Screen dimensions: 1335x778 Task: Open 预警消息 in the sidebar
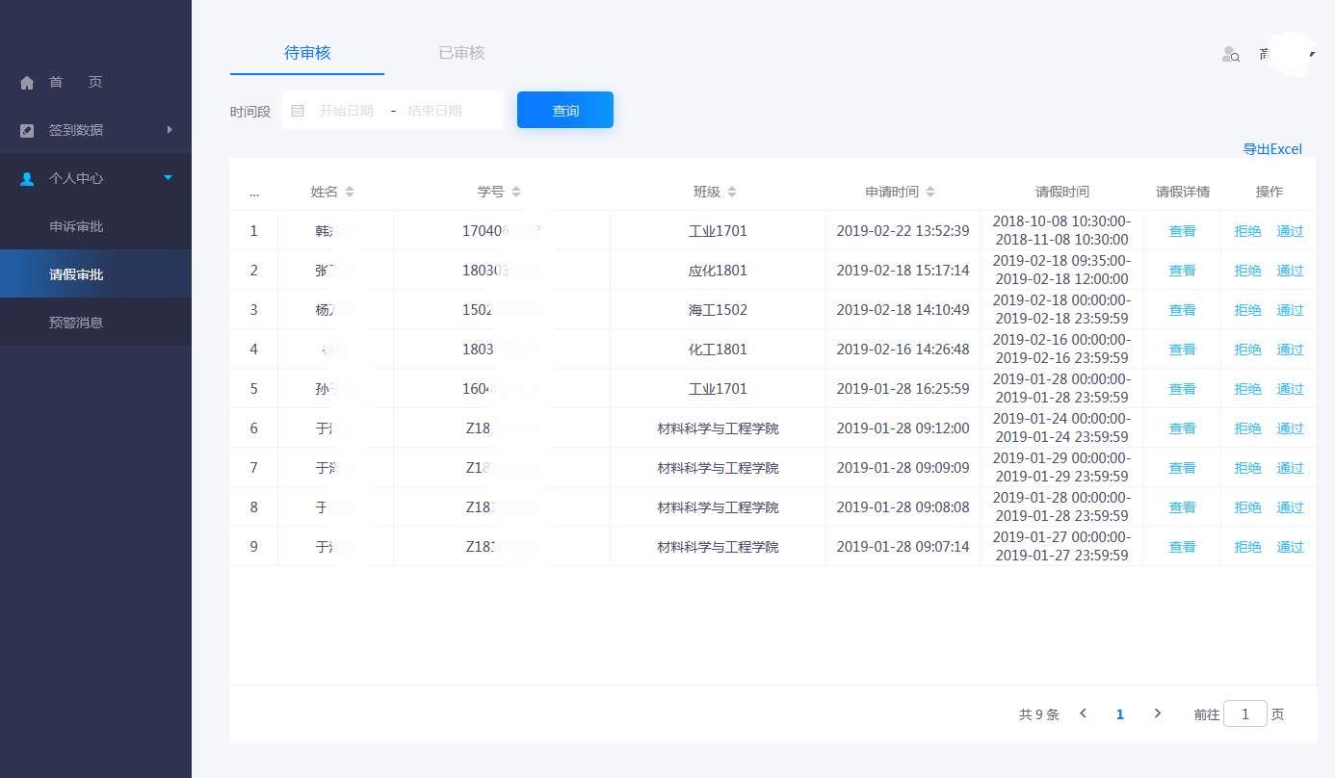(76, 324)
